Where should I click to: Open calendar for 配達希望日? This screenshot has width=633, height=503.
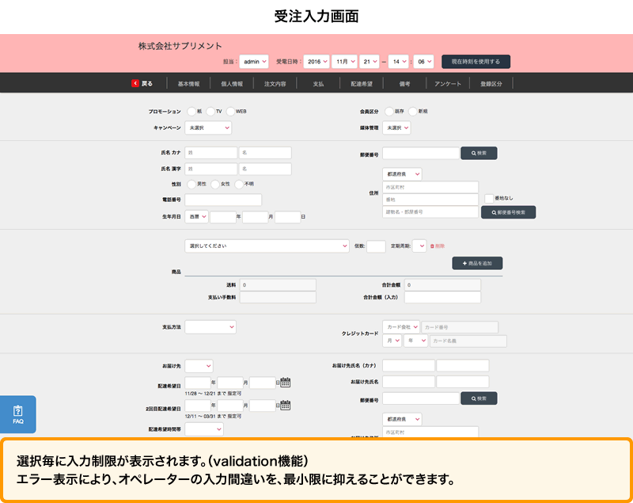(286, 383)
